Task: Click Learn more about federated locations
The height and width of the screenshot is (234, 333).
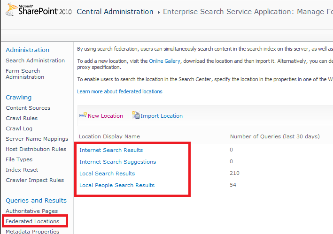Action: pyautogui.click(x=120, y=91)
